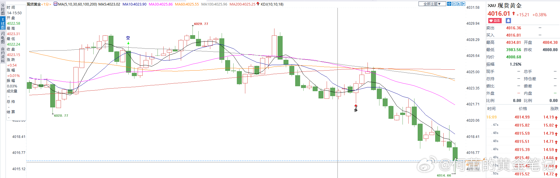Click the MA60:4025.55 value

coord(187,4)
